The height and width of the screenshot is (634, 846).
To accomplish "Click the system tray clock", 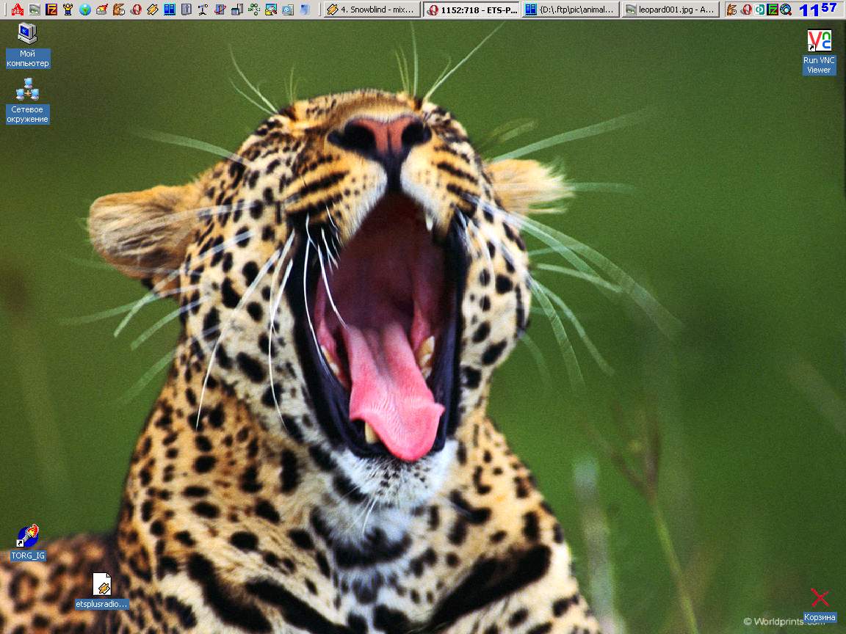I will [817, 10].
